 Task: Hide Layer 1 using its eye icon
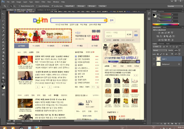(154, 59)
